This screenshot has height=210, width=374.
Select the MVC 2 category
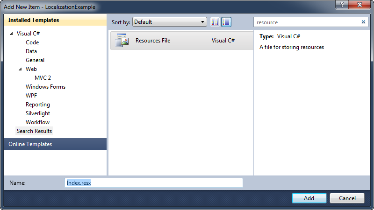tap(43, 78)
